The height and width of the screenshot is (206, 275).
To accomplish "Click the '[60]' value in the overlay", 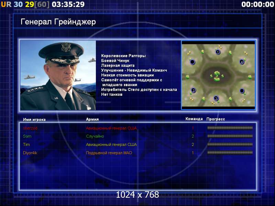I will [x=42, y=4].
